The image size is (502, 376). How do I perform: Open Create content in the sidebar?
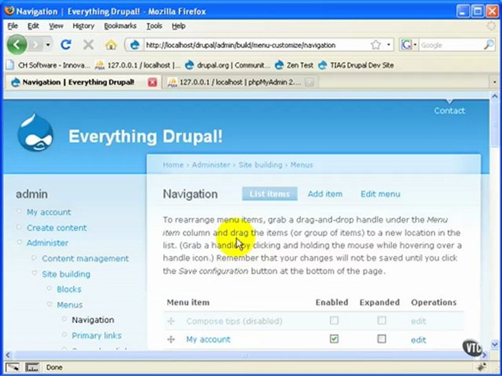click(x=56, y=228)
